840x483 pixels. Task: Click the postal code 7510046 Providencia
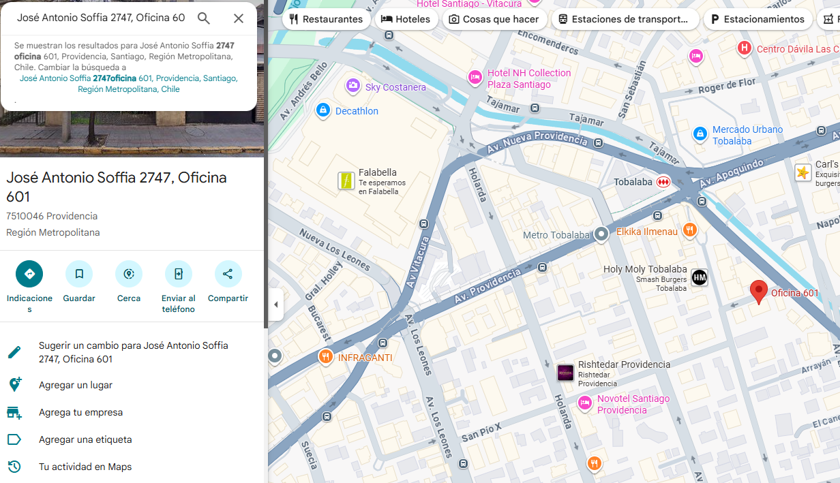(x=52, y=216)
